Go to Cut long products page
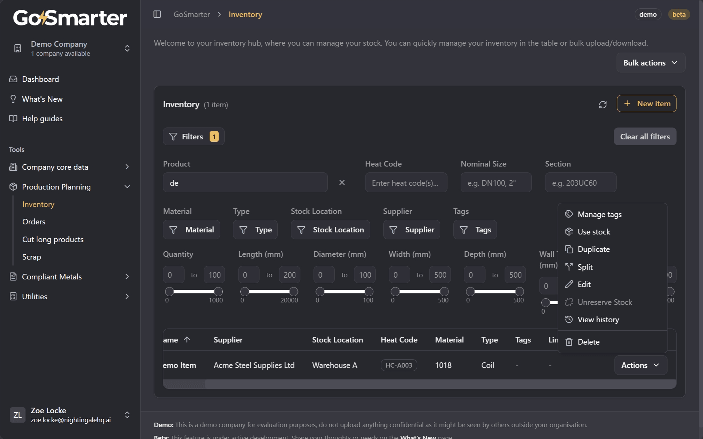 click(x=53, y=239)
